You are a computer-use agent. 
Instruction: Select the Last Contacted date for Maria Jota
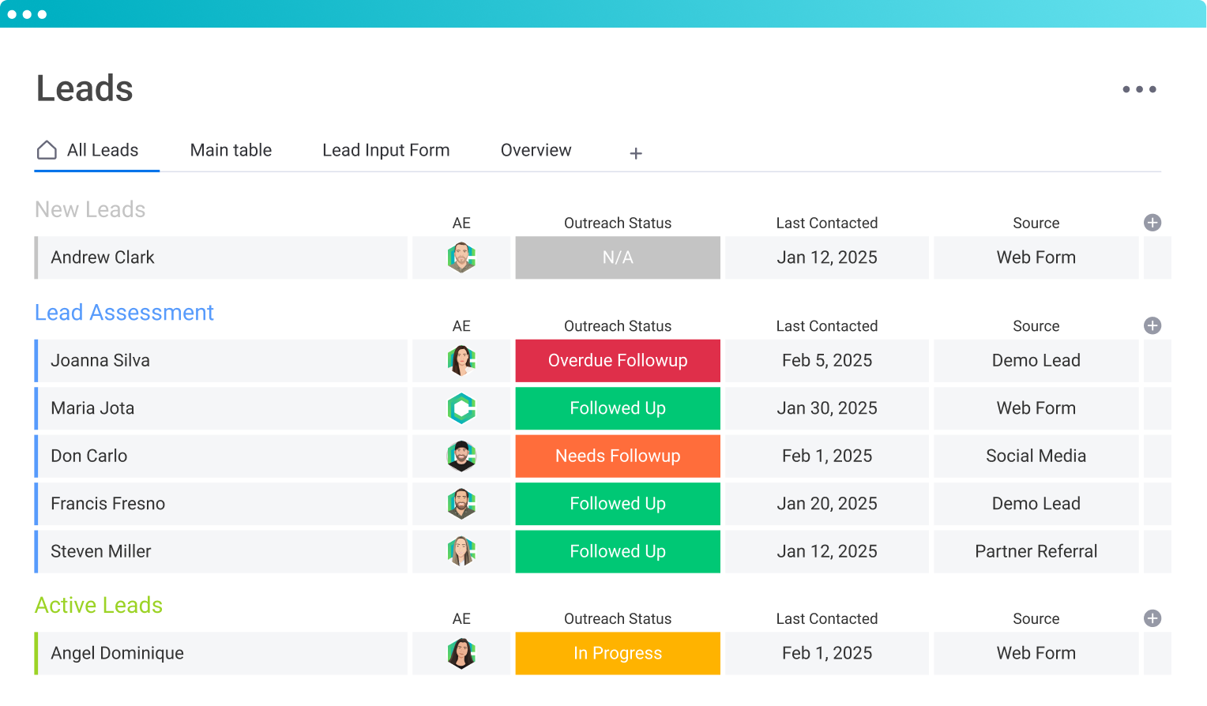point(826,408)
